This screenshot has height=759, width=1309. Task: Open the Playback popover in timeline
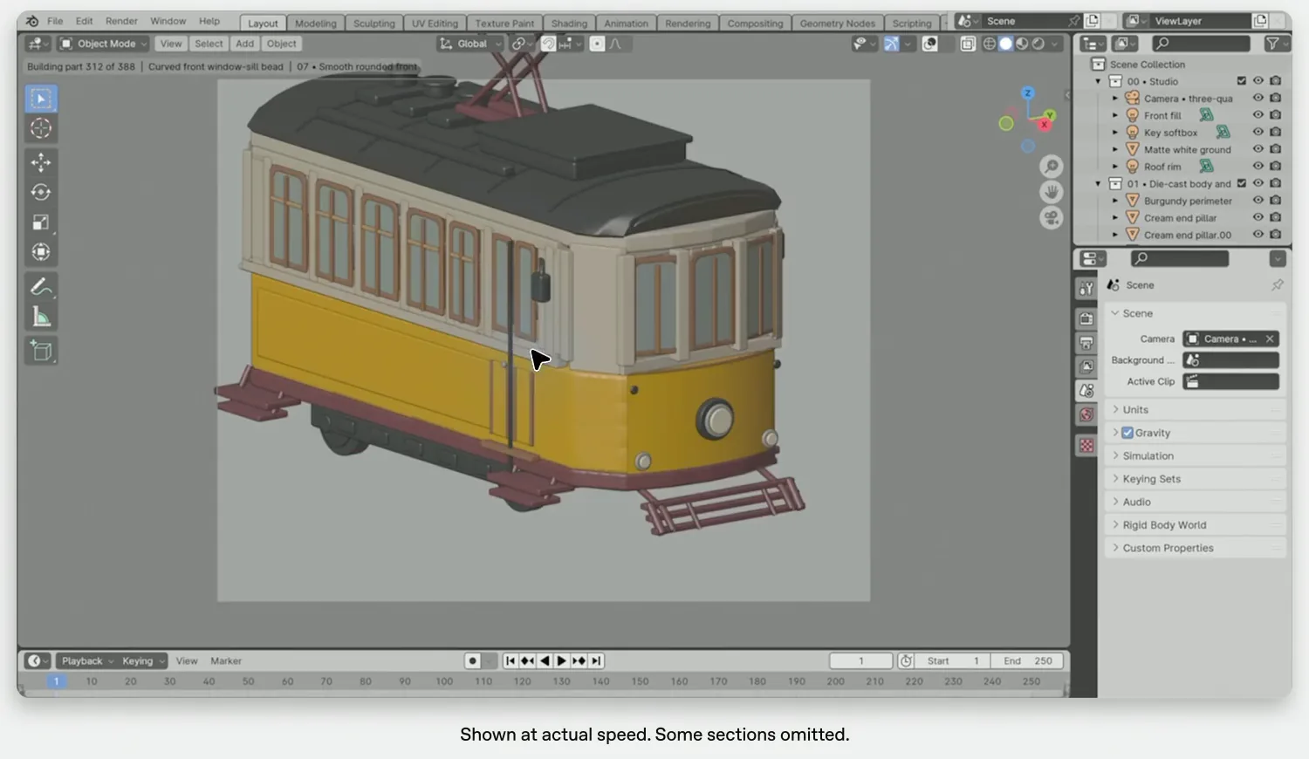coord(87,661)
